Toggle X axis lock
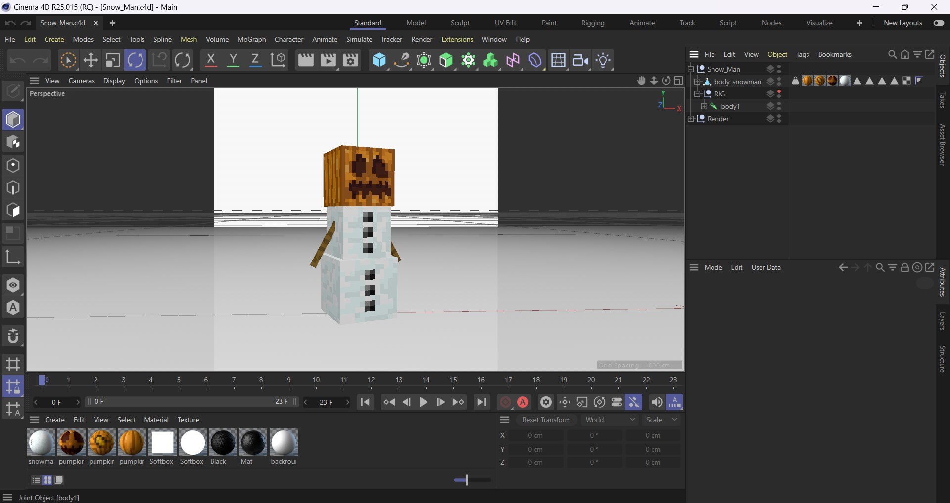950x503 pixels. (211, 60)
